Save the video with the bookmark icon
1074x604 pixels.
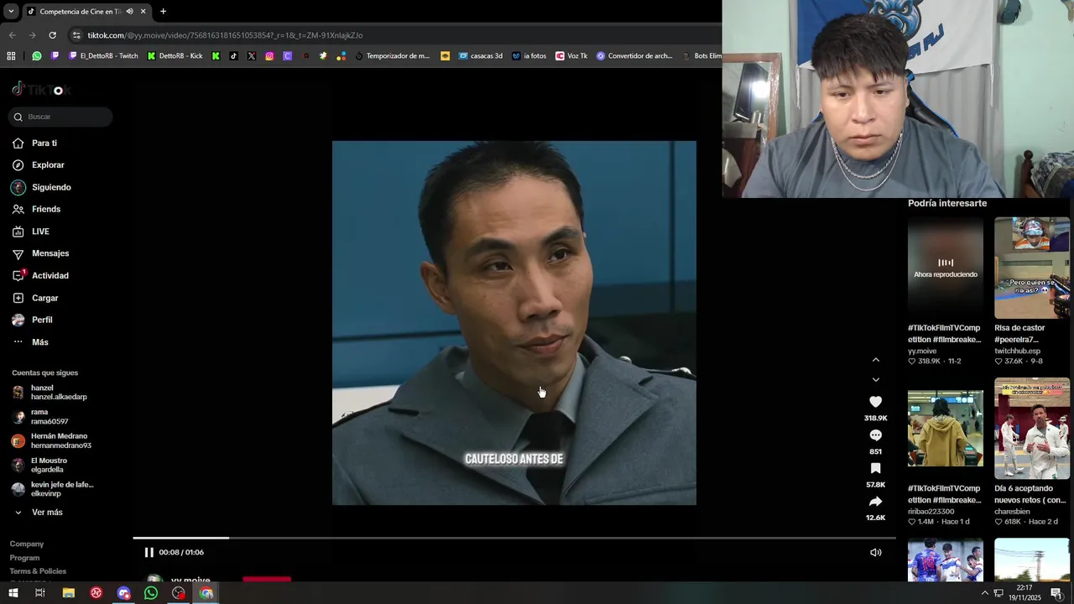875,468
